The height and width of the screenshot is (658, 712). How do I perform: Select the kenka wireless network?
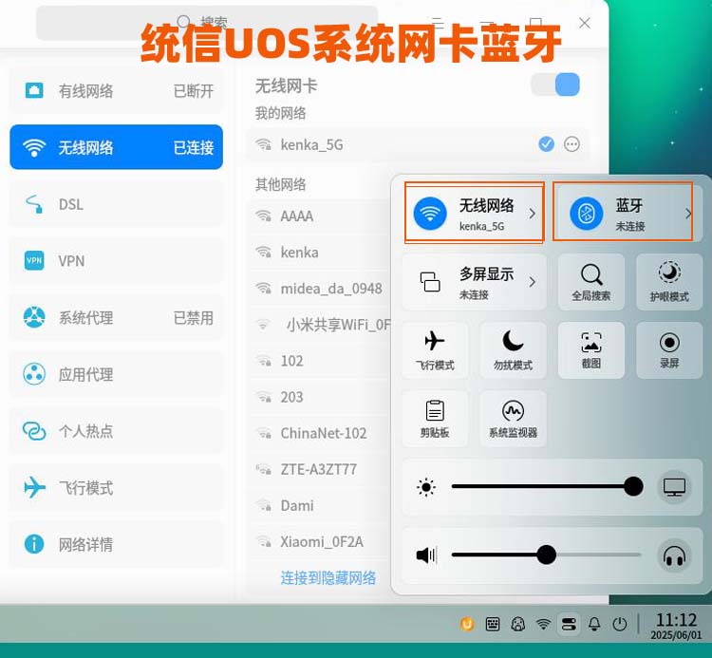pos(318,252)
